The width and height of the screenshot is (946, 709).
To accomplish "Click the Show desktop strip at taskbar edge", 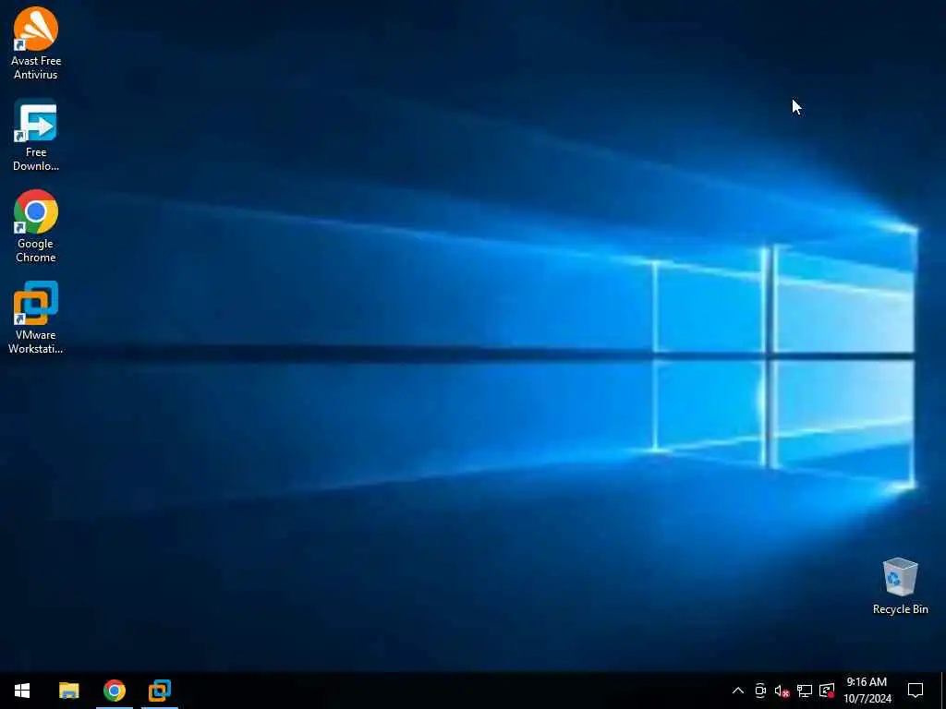I will pos(943,691).
